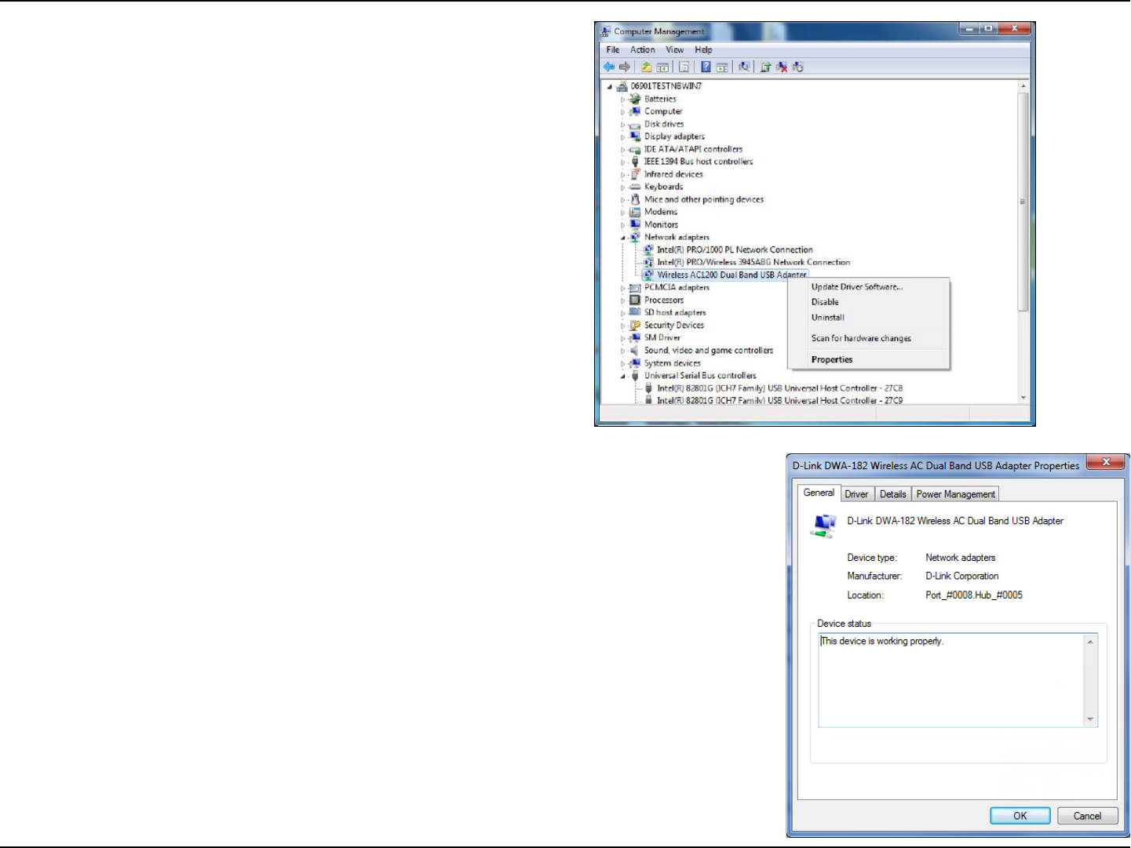Click the Keyboards category icon

coord(635,187)
